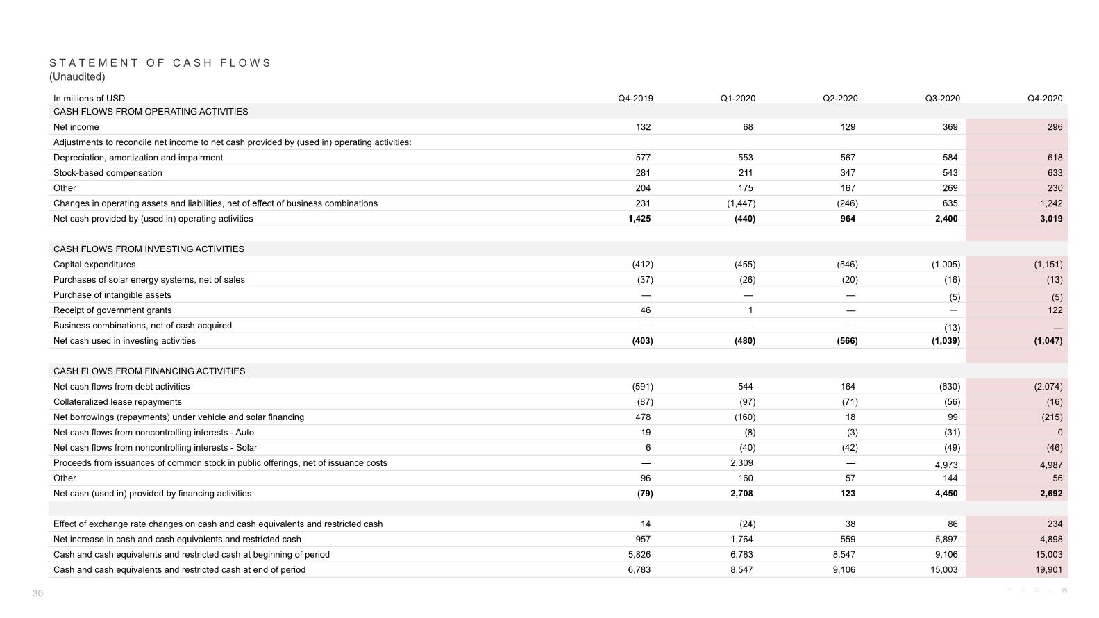Select the Q2-2020 column header
Viewport: 1099px width, 618px height.
[840, 98]
